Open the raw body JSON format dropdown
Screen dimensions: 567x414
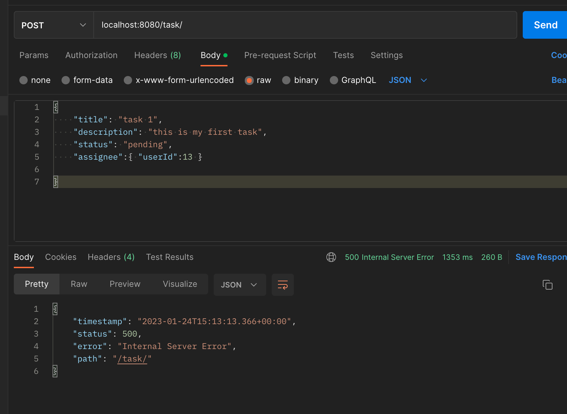(408, 80)
